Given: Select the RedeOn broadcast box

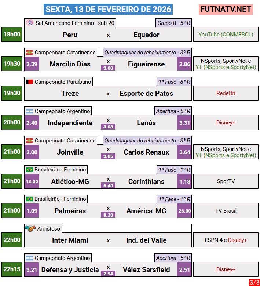Looking at the screenshot, I should [226, 93].
